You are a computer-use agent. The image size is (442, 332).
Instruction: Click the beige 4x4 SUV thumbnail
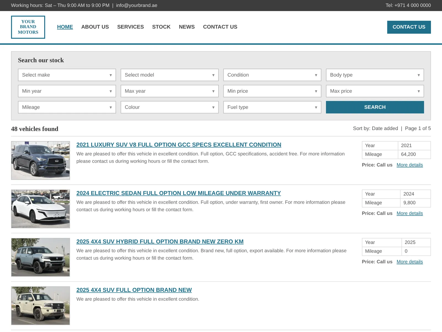tap(40, 306)
